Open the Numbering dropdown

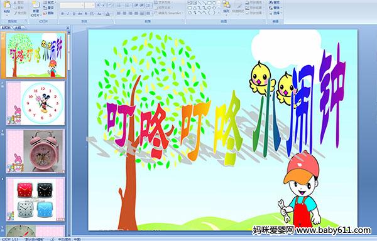[x=128, y=5]
